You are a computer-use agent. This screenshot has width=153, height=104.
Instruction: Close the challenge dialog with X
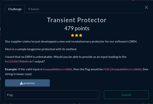coord(146,7)
